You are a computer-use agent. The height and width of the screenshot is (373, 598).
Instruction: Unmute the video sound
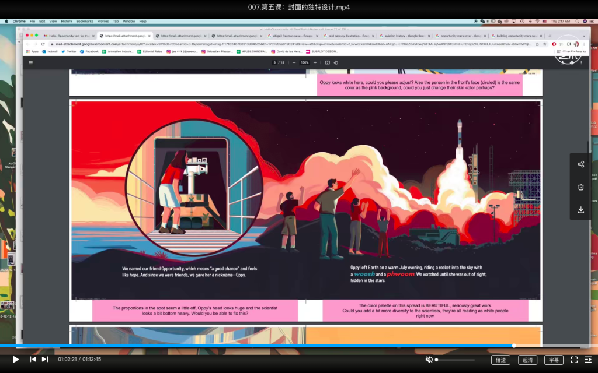tap(429, 360)
